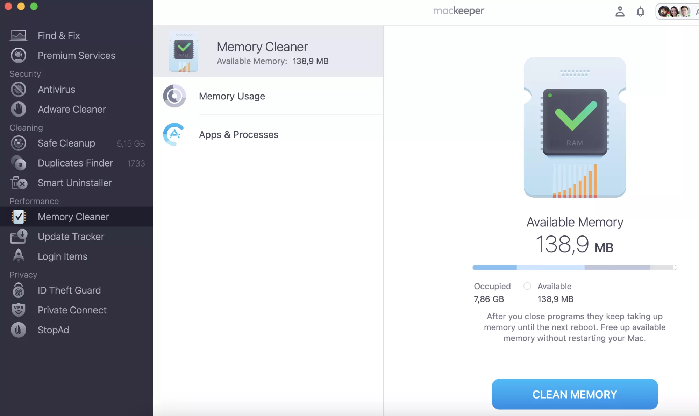The height and width of the screenshot is (416, 699).
Task: Click the mackeeper logo
Action: coord(458,11)
